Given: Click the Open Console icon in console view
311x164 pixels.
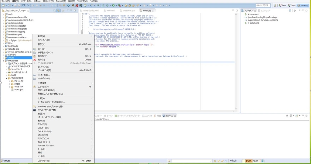Looking at the screenshot, I should click(x=297, y=116).
